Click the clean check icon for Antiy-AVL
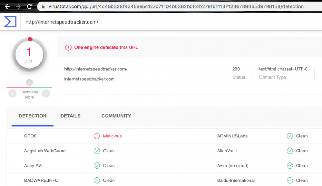 (97, 166)
